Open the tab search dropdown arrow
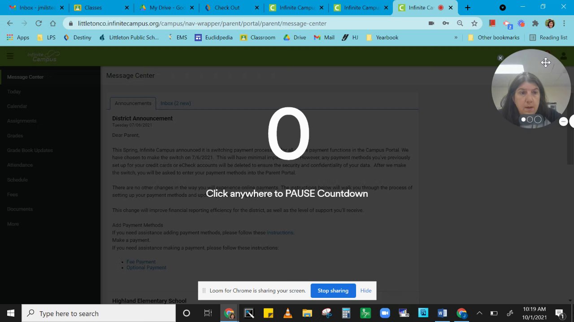Screen dimensions: 574x322 [503, 8]
